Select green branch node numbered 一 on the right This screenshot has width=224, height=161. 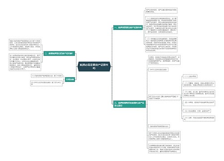click(x=128, y=28)
